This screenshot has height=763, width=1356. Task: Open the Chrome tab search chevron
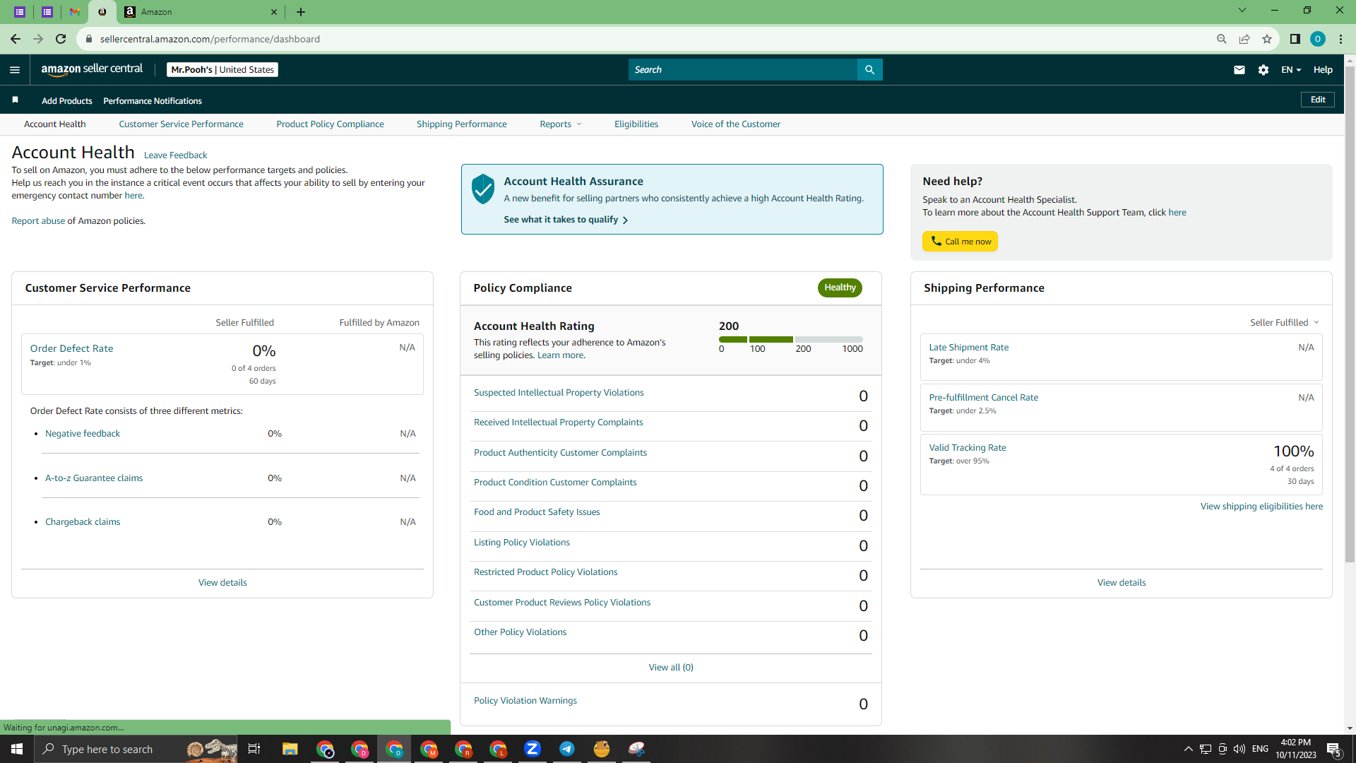point(1242,11)
